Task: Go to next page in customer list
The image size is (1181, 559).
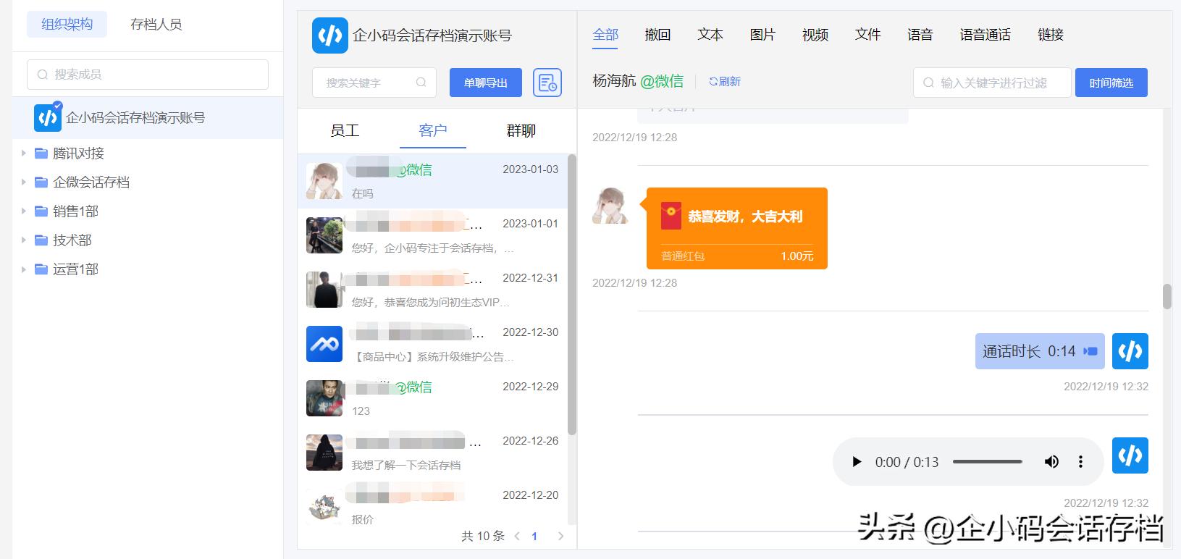Action: 560,537
